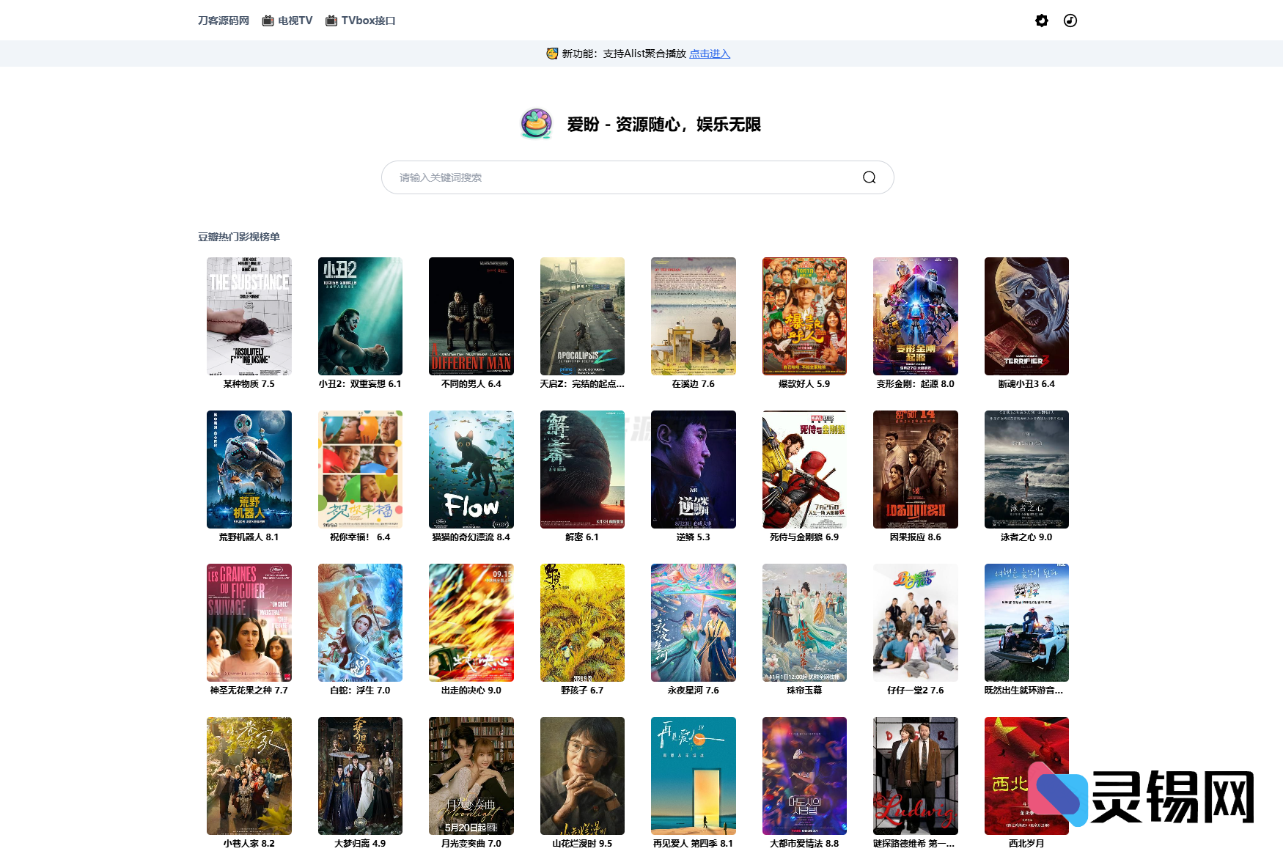Select the 荒野机器人 poster
The height and width of the screenshot is (854, 1283).
coord(249,469)
